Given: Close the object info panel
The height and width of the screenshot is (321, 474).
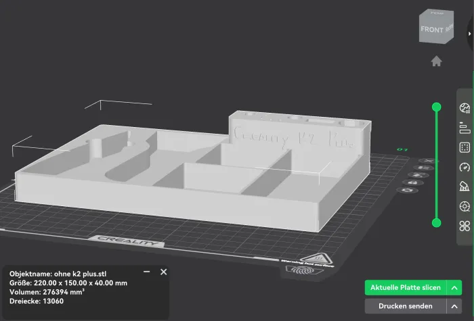Looking at the screenshot, I should coord(164,272).
